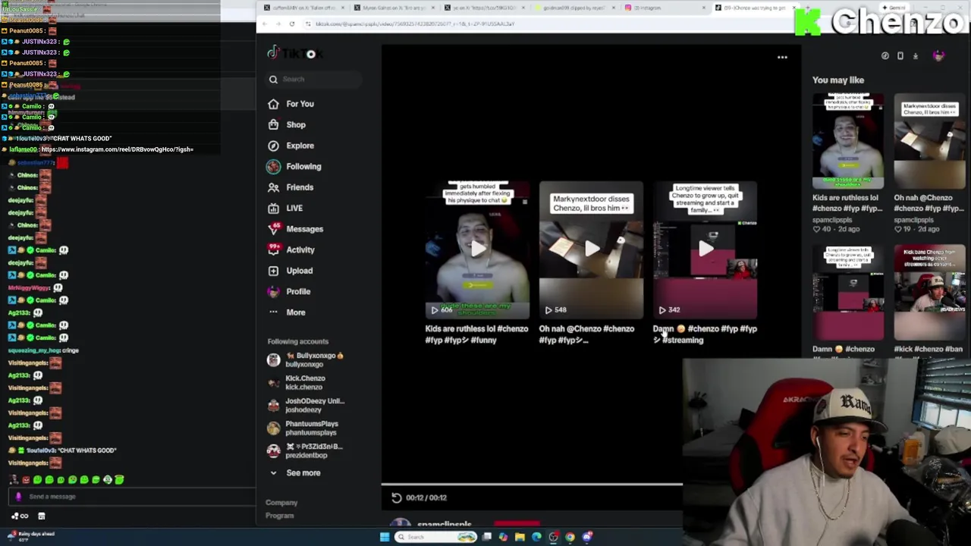Reload the browser page
This screenshot has width=971, height=546.
tap(292, 24)
